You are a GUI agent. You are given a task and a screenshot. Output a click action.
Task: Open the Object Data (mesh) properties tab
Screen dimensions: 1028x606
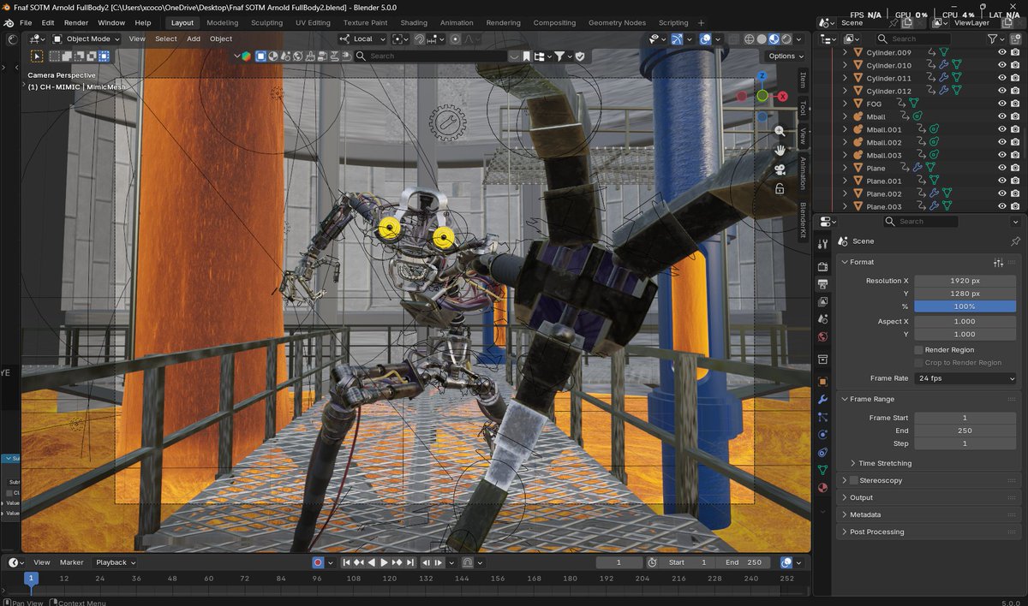pyautogui.click(x=823, y=470)
